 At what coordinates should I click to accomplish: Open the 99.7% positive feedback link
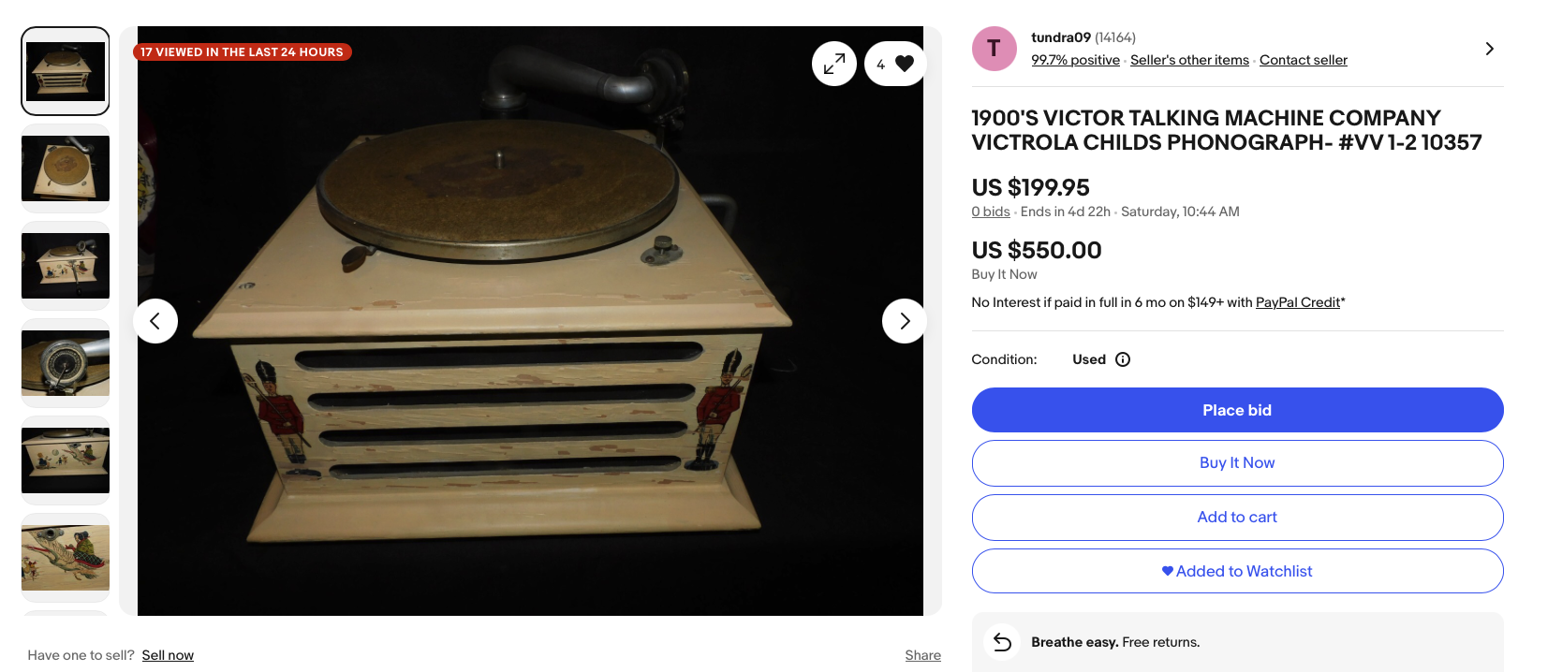[1075, 60]
